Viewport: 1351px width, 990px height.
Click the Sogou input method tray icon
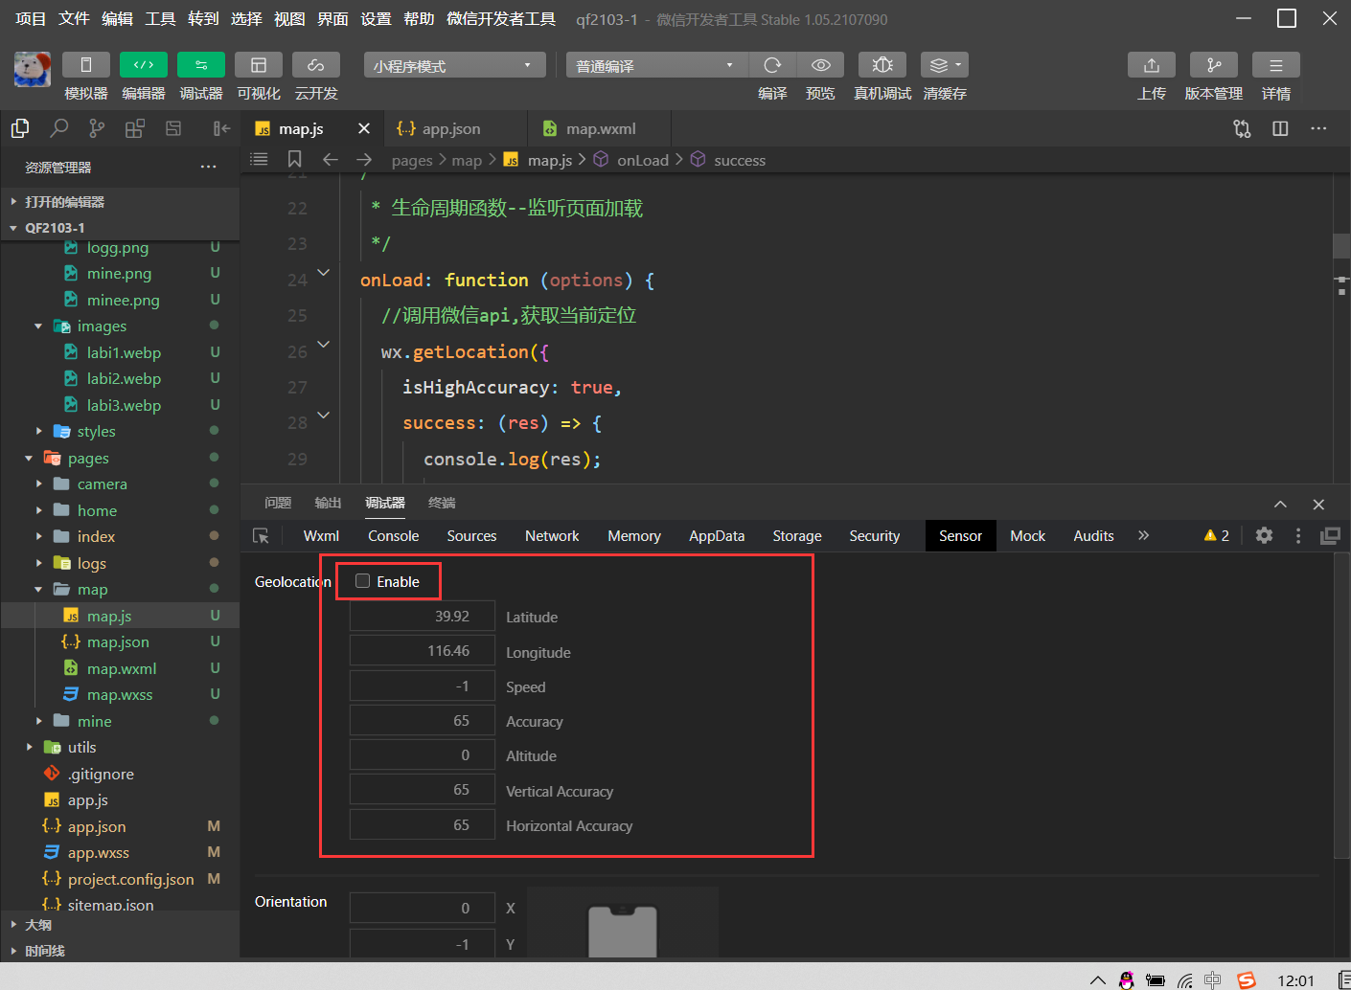[1247, 979]
